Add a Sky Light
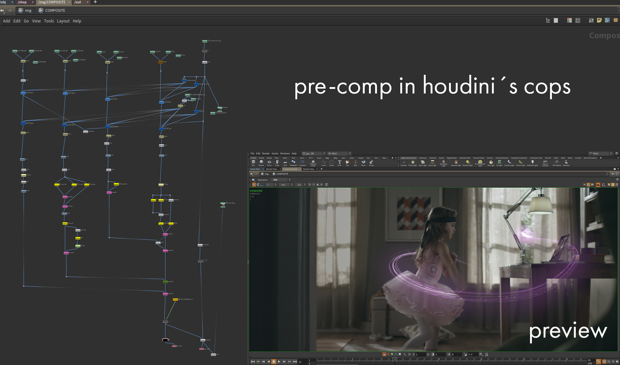Image resolution: width=620 pixels, height=365 pixels. click(491, 163)
